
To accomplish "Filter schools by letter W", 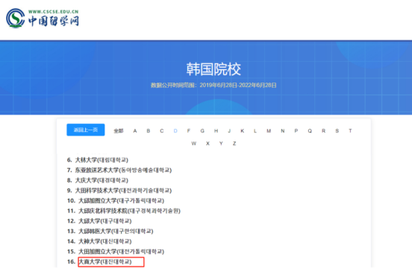I will point(194,144).
